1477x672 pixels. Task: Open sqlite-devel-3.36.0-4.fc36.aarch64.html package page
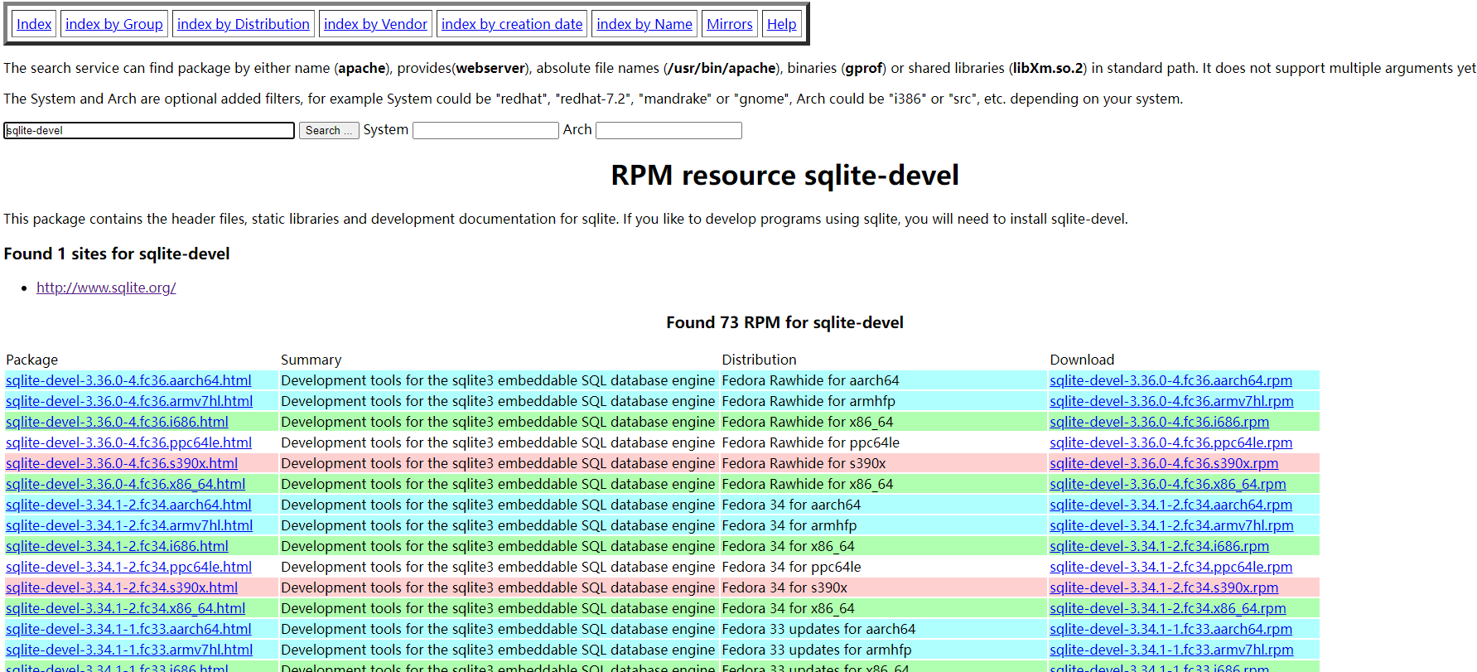(x=128, y=380)
